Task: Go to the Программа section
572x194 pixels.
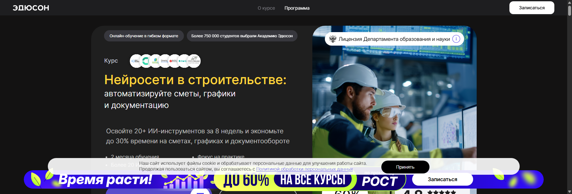Action: click(x=297, y=8)
